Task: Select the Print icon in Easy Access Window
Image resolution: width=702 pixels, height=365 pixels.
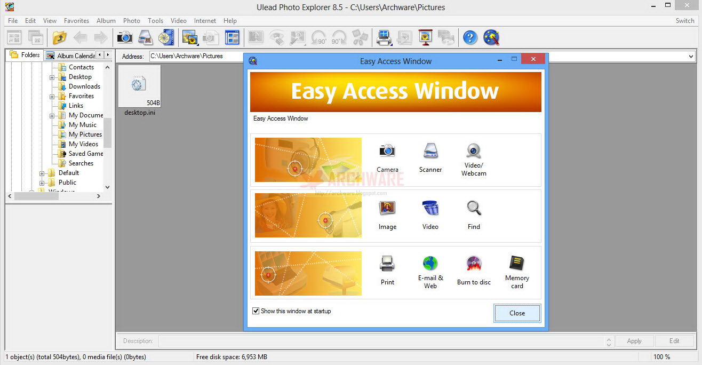Action: pyautogui.click(x=387, y=264)
